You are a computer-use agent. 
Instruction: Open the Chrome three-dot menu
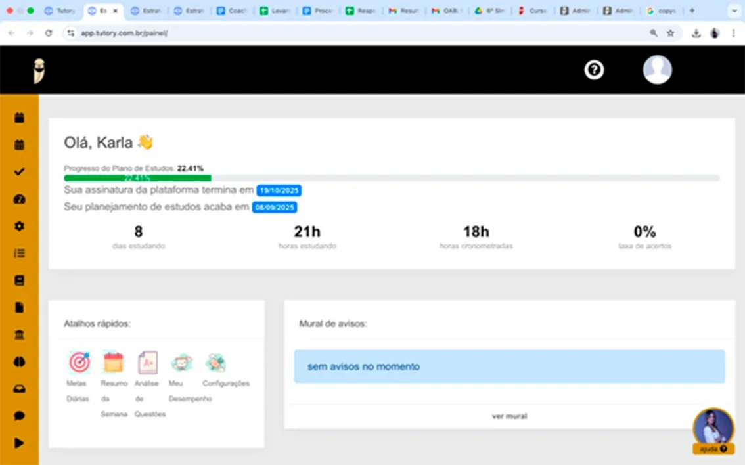733,33
